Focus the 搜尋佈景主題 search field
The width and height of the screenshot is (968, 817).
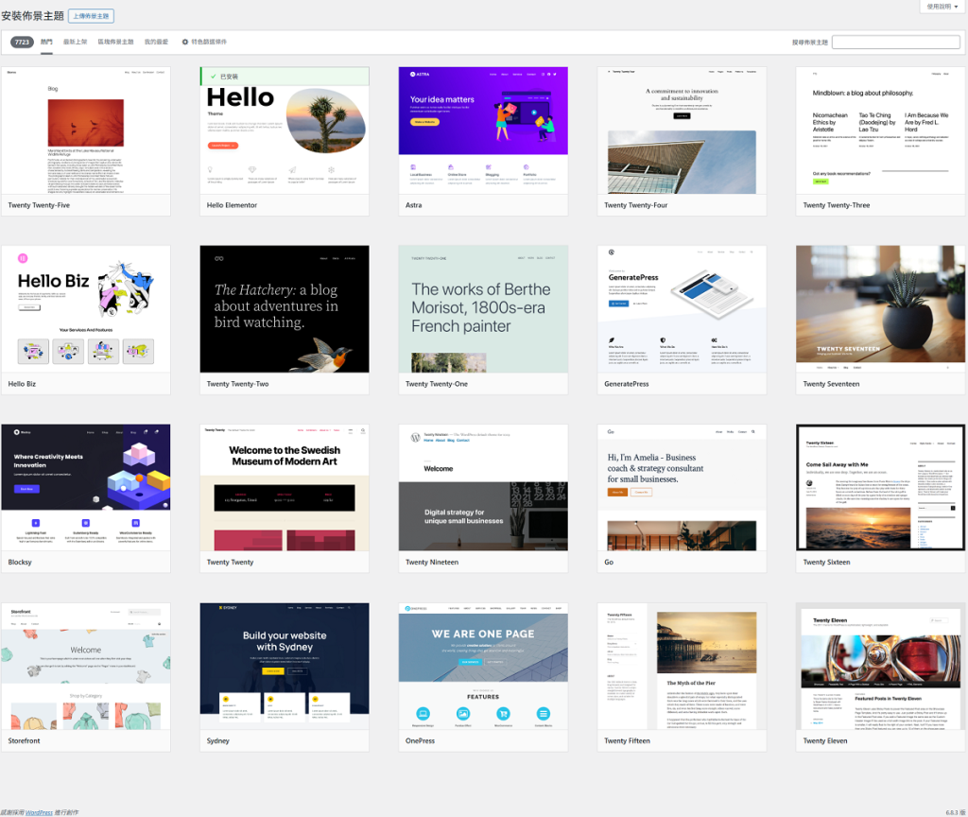895,43
